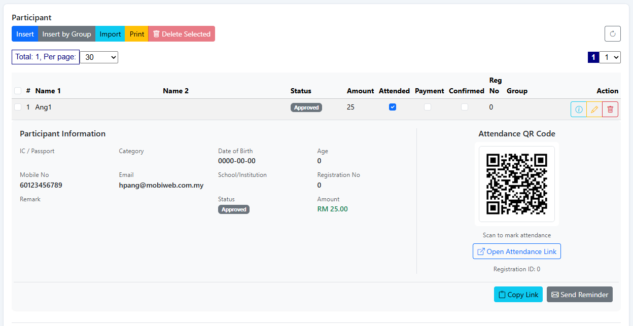The image size is (633, 326).
Task: Click Delete Selected button
Action: pyautogui.click(x=182, y=34)
